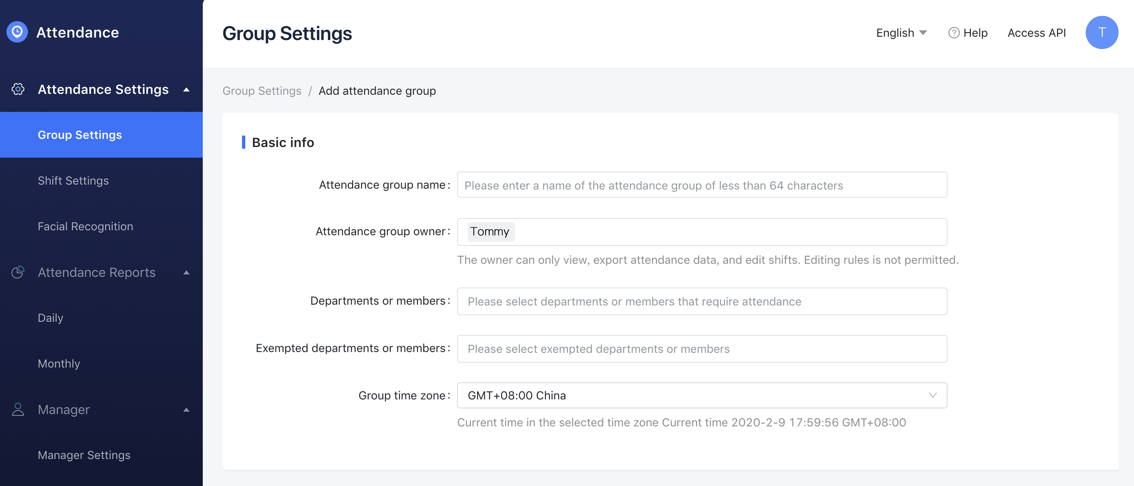Image resolution: width=1134 pixels, height=486 pixels.
Task: Open Facial Recognition in the sidebar
Action: pos(101,227)
